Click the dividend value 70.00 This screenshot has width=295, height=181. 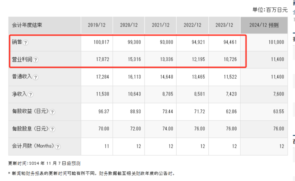[104, 129]
